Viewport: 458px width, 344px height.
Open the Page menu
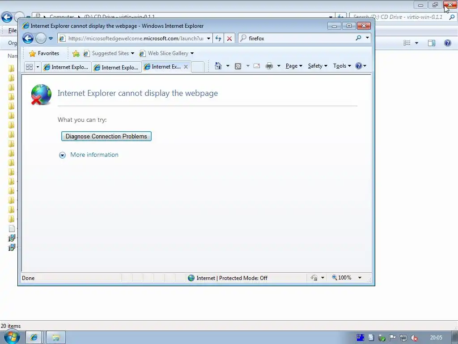coord(294,66)
